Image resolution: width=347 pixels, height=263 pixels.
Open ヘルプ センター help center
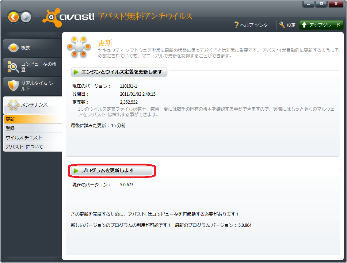[x=253, y=25]
